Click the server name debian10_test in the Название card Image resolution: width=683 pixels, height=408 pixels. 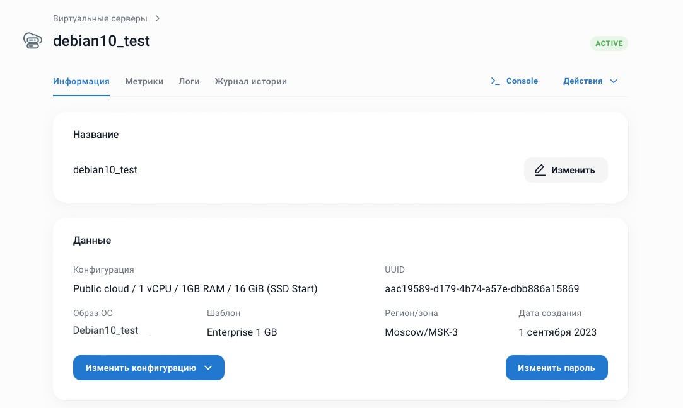105,170
